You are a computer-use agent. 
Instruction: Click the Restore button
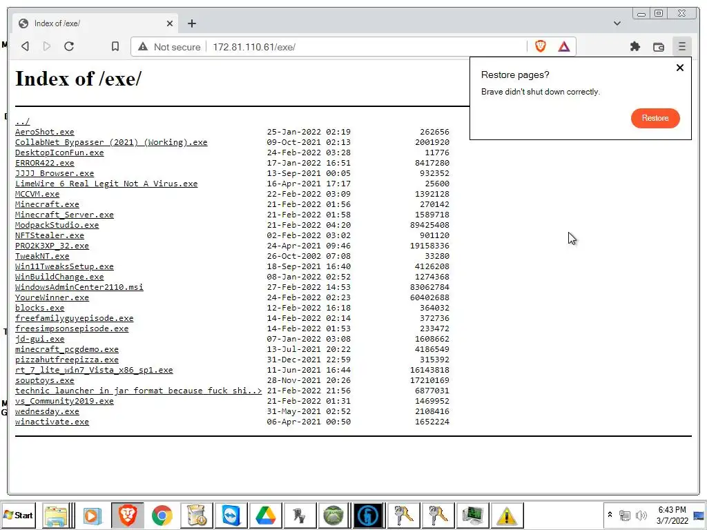[x=655, y=118]
